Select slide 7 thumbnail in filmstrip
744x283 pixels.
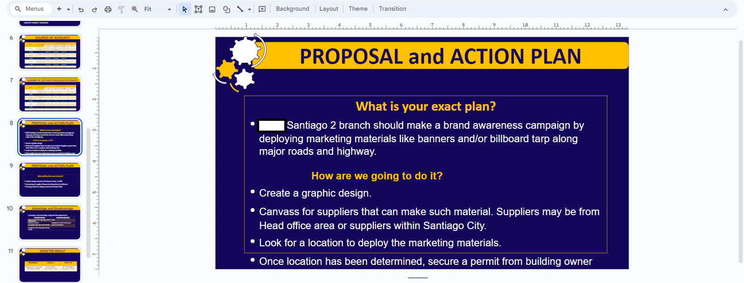tap(50, 94)
